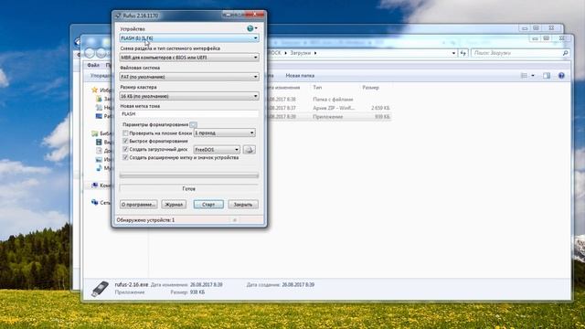Click the 'Тип' column header in Explorer

point(317,88)
